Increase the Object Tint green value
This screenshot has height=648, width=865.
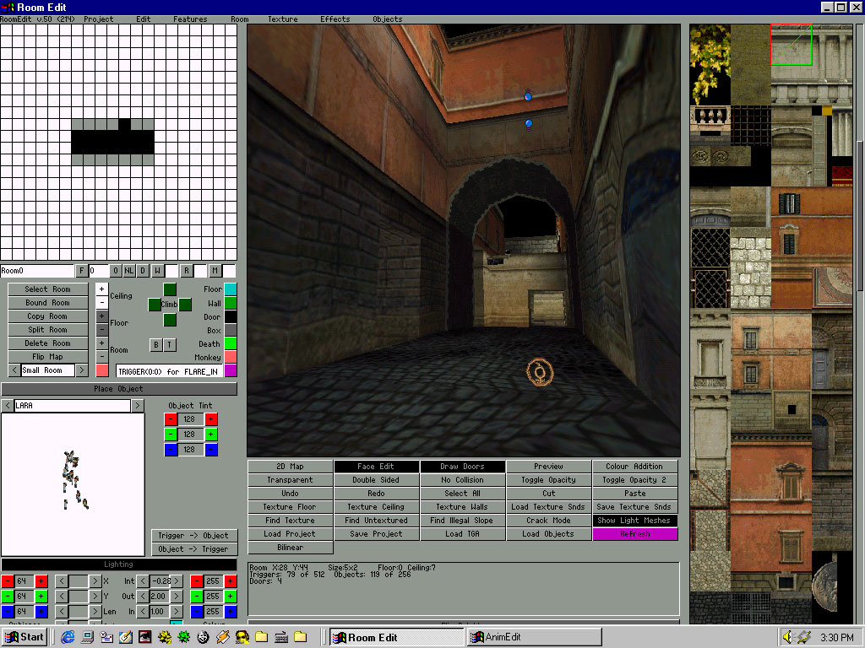(x=211, y=435)
